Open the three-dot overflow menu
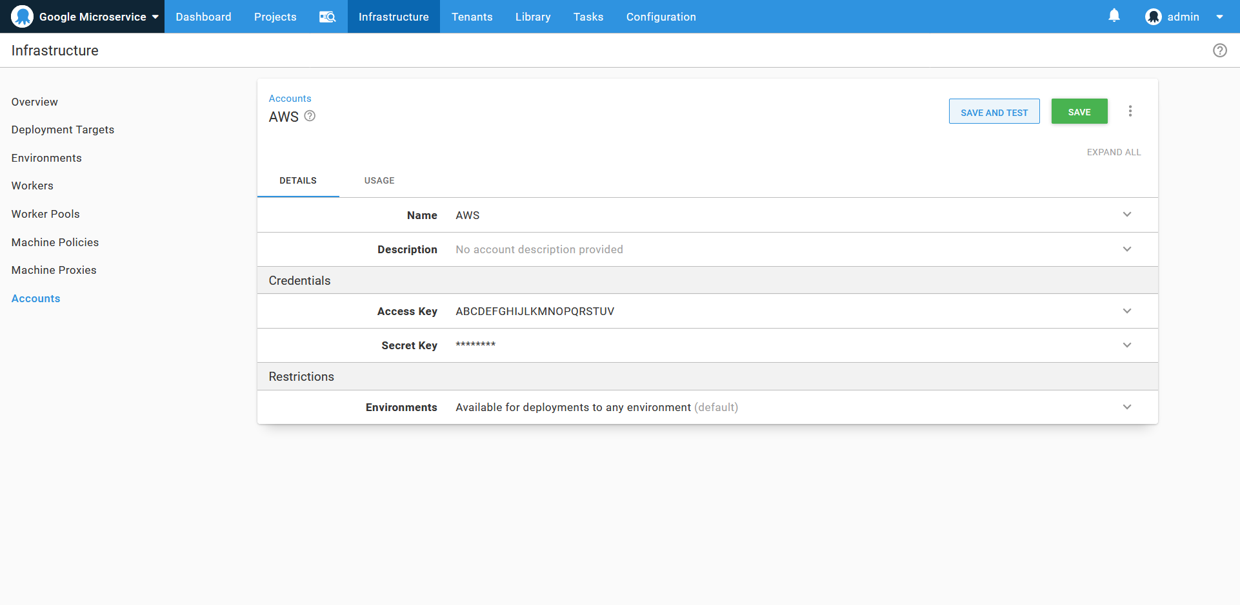 [1131, 111]
